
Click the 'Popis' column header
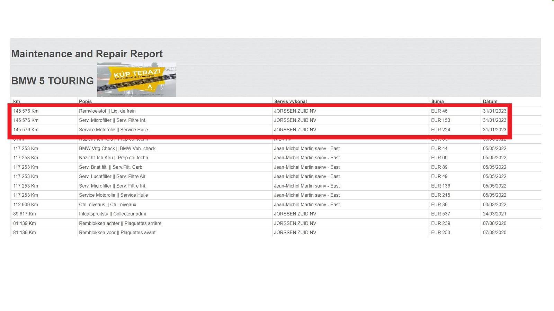[85, 101]
